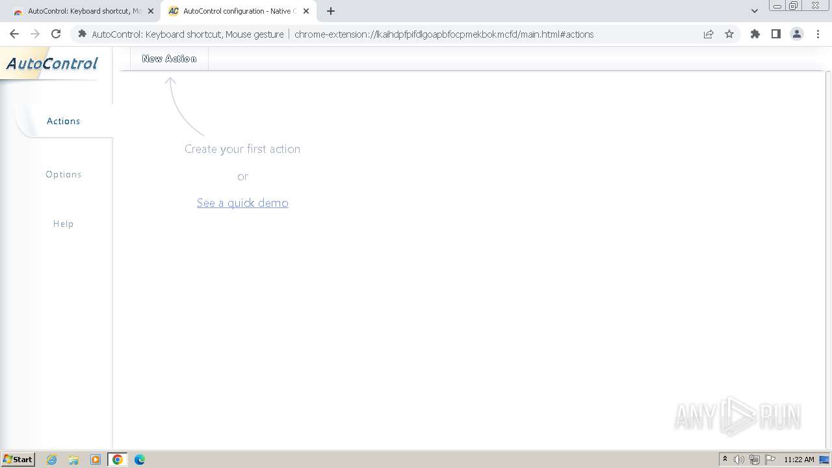Open the Action Center flag icon

click(770, 460)
